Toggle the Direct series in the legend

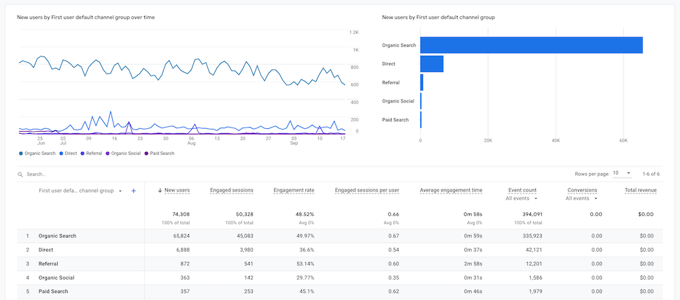coord(63,153)
